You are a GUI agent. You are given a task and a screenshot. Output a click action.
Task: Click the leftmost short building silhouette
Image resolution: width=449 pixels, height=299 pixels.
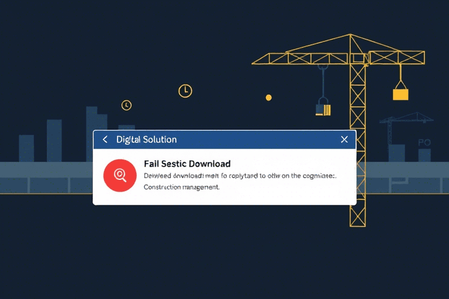tap(26, 148)
